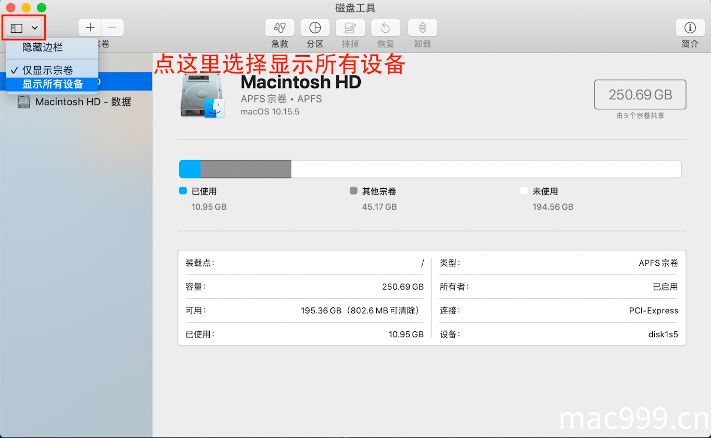Click the 设备 disk1s5 value
The image size is (711, 438).
[x=664, y=334]
